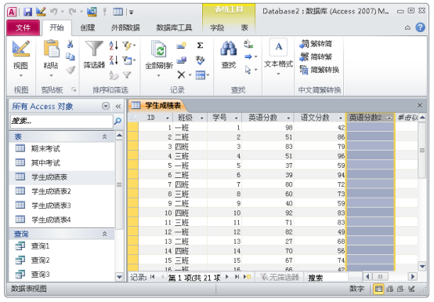This screenshot has height=302, width=434.
Task: Click the horizontal scrollbar right arrow
Action: click(413, 277)
